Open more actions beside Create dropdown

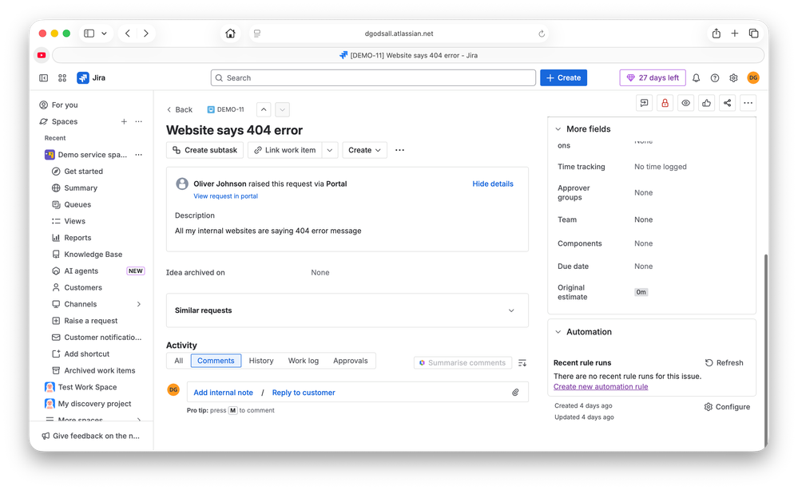pos(400,150)
